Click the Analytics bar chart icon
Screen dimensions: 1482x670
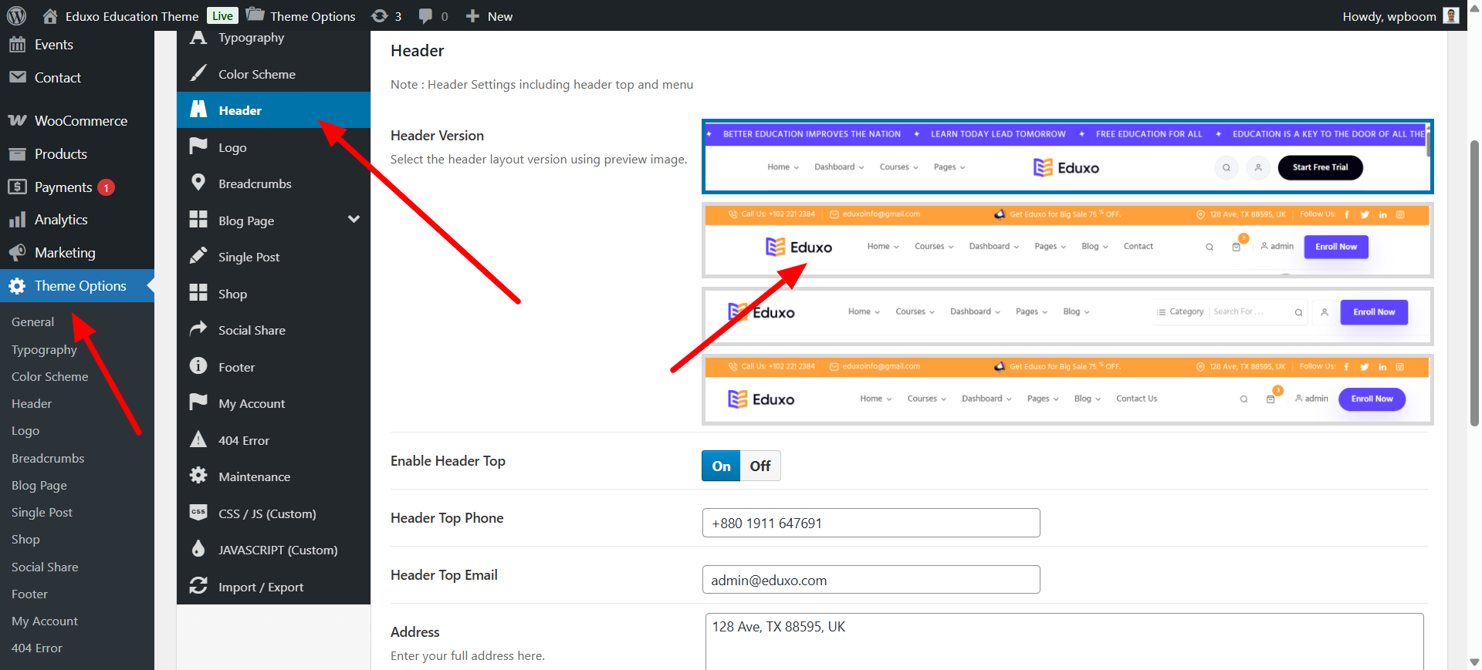click(x=17, y=220)
